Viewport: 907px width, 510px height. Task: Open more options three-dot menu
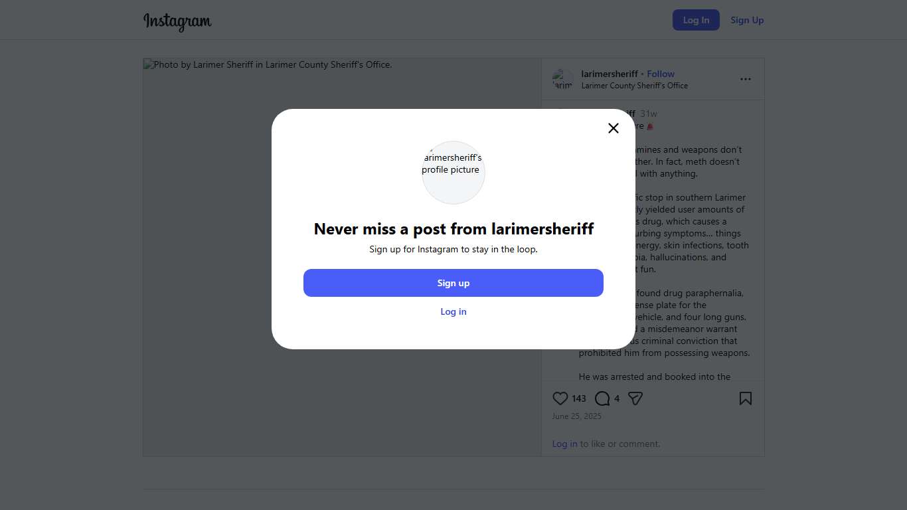tap(746, 79)
